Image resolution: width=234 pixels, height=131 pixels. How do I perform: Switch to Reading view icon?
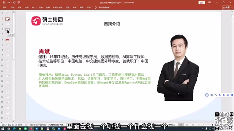[193, 125]
